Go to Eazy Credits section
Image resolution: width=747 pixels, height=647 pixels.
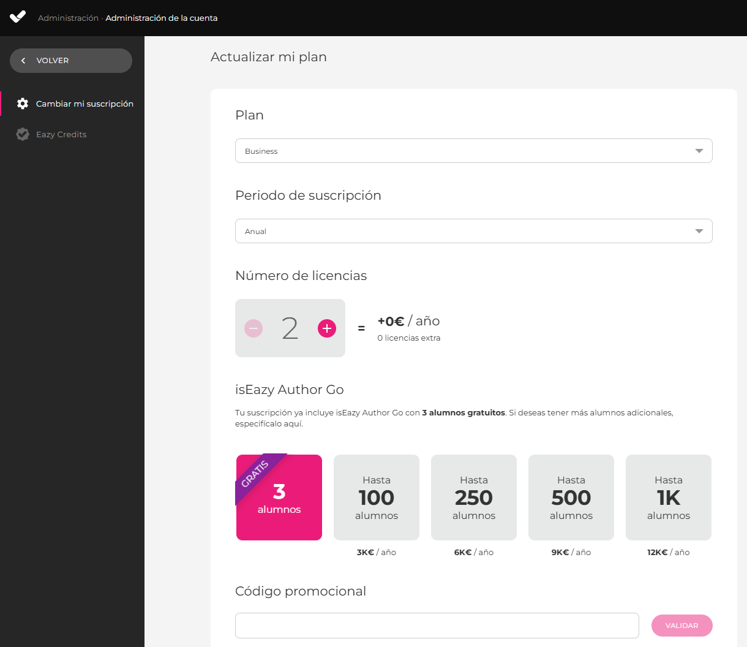click(61, 134)
